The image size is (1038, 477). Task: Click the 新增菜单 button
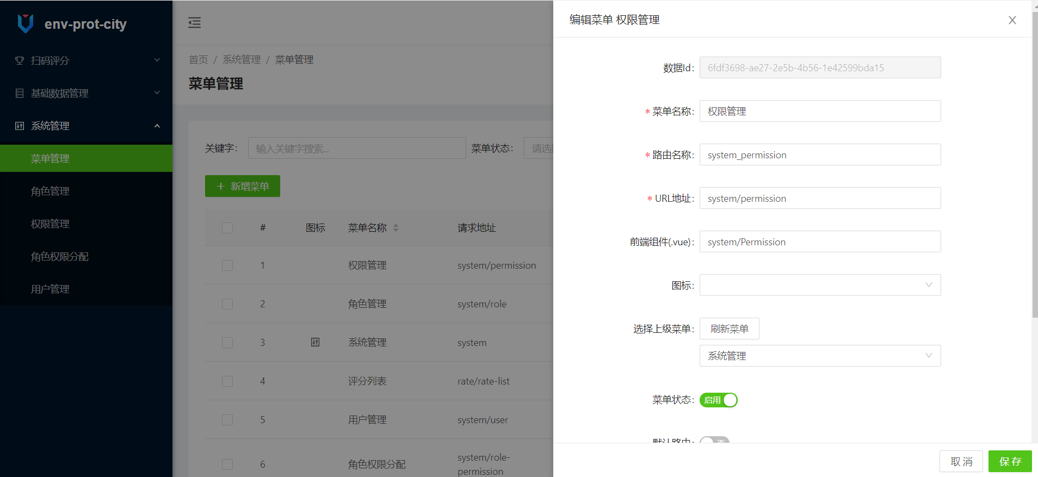click(x=243, y=186)
